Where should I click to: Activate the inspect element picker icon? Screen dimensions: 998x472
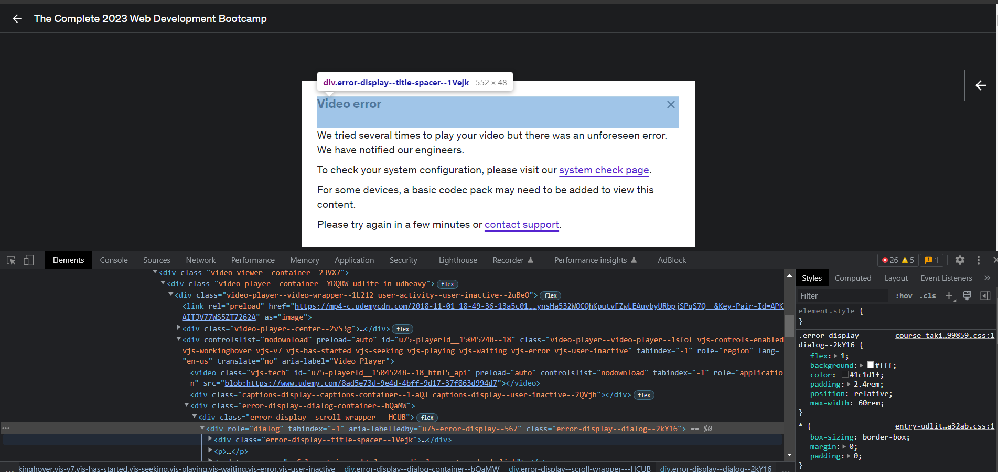coord(11,260)
